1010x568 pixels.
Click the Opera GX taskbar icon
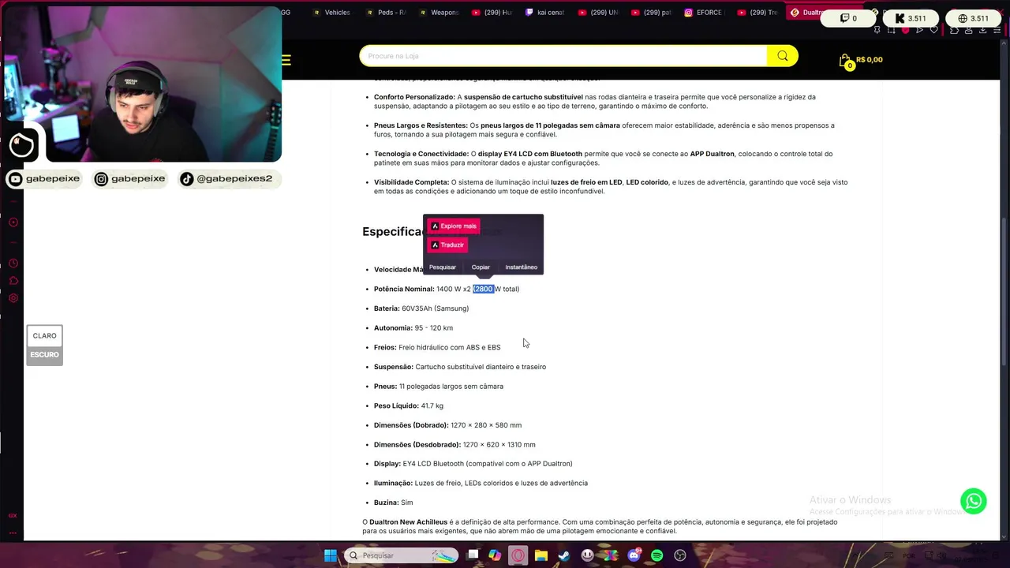(x=518, y=555)
